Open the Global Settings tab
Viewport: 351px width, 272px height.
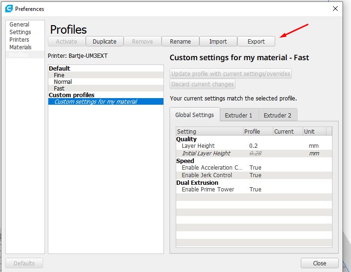click(x=194, y=115)
